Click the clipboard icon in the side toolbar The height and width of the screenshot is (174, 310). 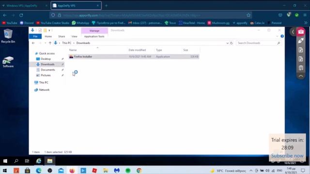pyautogui.click(x=301, y=68)
